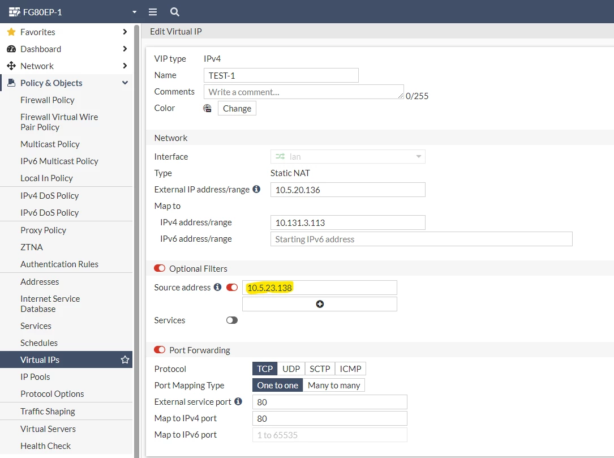Viewport: 614px width, 458px height.
Task: Click the lan interface shuffle icon
Action: pos(280,156)
